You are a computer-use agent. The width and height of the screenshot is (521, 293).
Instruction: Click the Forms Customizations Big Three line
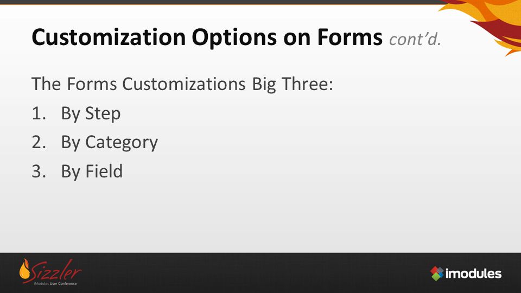pyautogui.click(x=182, y=85)
